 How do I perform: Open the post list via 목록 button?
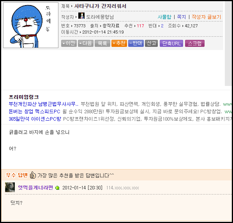102,43
